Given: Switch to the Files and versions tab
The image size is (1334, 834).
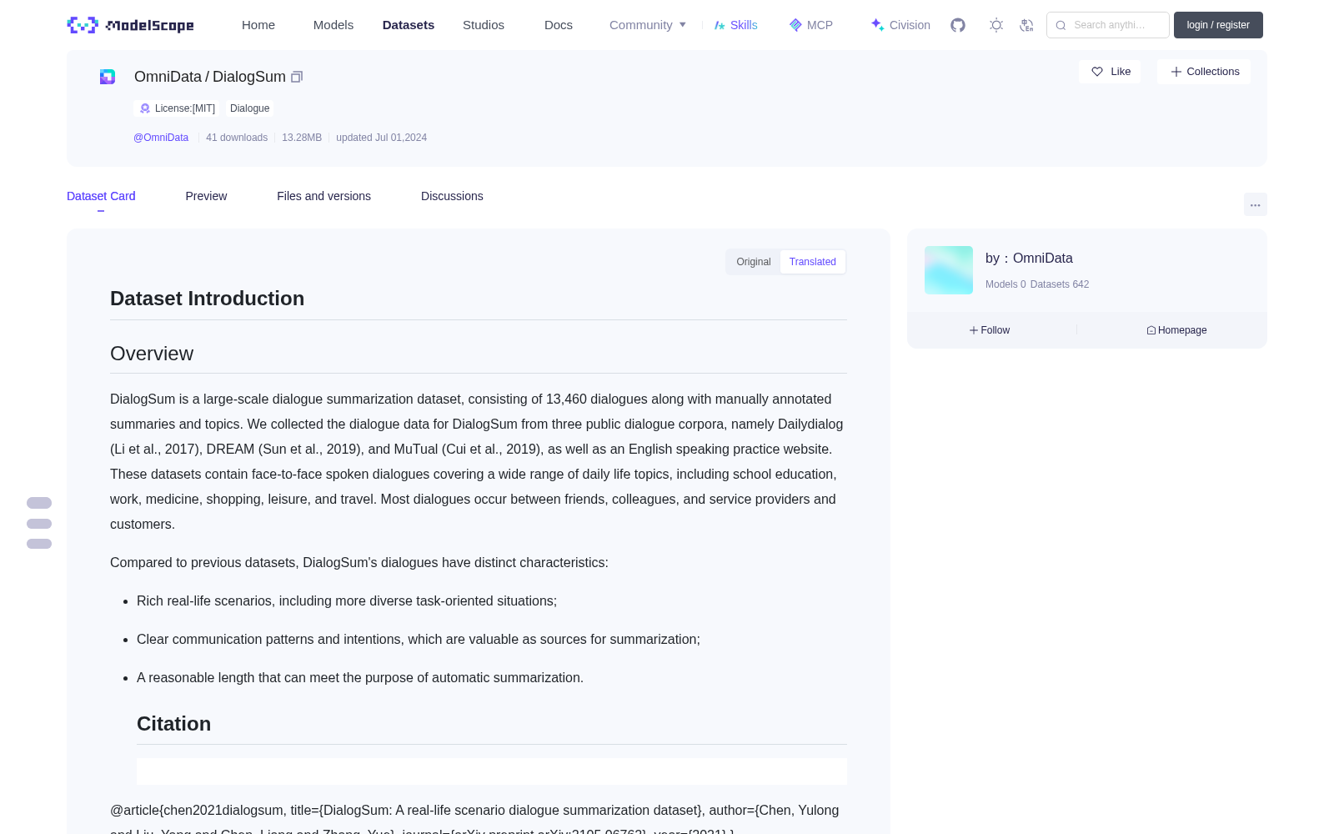Looking at the screenshot, I should coord(323,196).
